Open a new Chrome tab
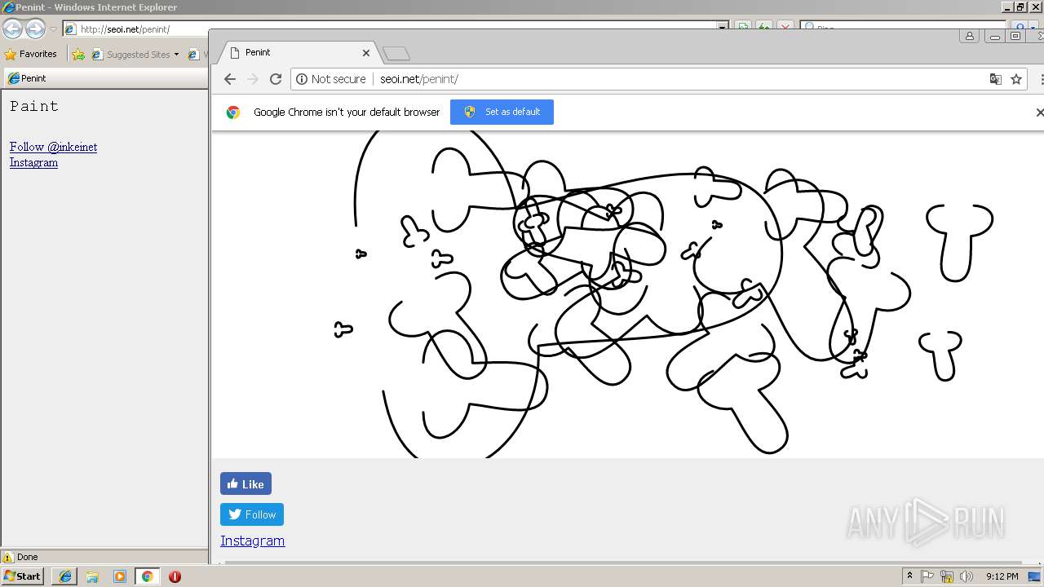Viewport: 1044px width, 587px height. pos(396,54)
